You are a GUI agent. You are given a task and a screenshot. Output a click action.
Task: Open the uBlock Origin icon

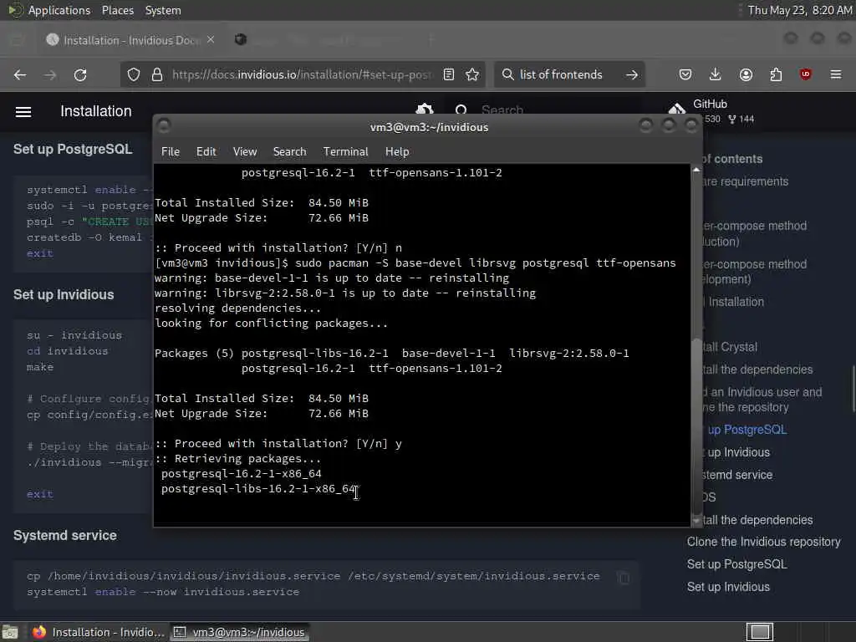[805, 74]
